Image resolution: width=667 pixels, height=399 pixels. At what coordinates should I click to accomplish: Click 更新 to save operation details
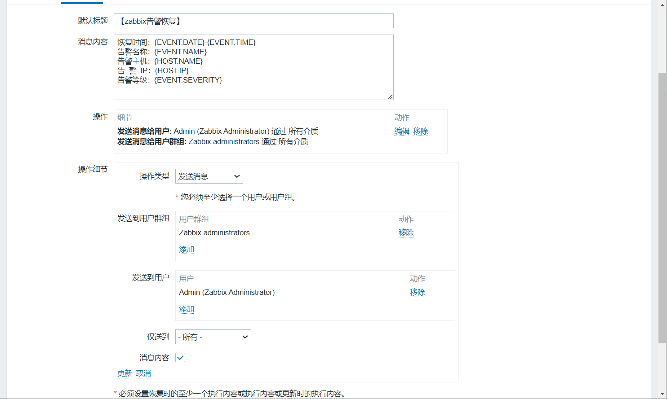[125, 373]
